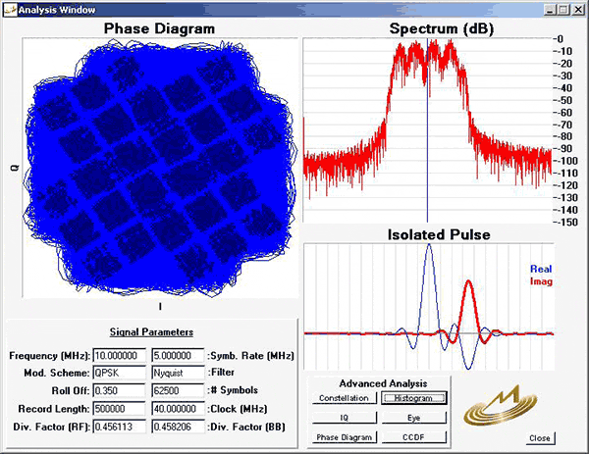Open the Constellation analysis
This screenshot has width=589, height=454.
(343, 398)
